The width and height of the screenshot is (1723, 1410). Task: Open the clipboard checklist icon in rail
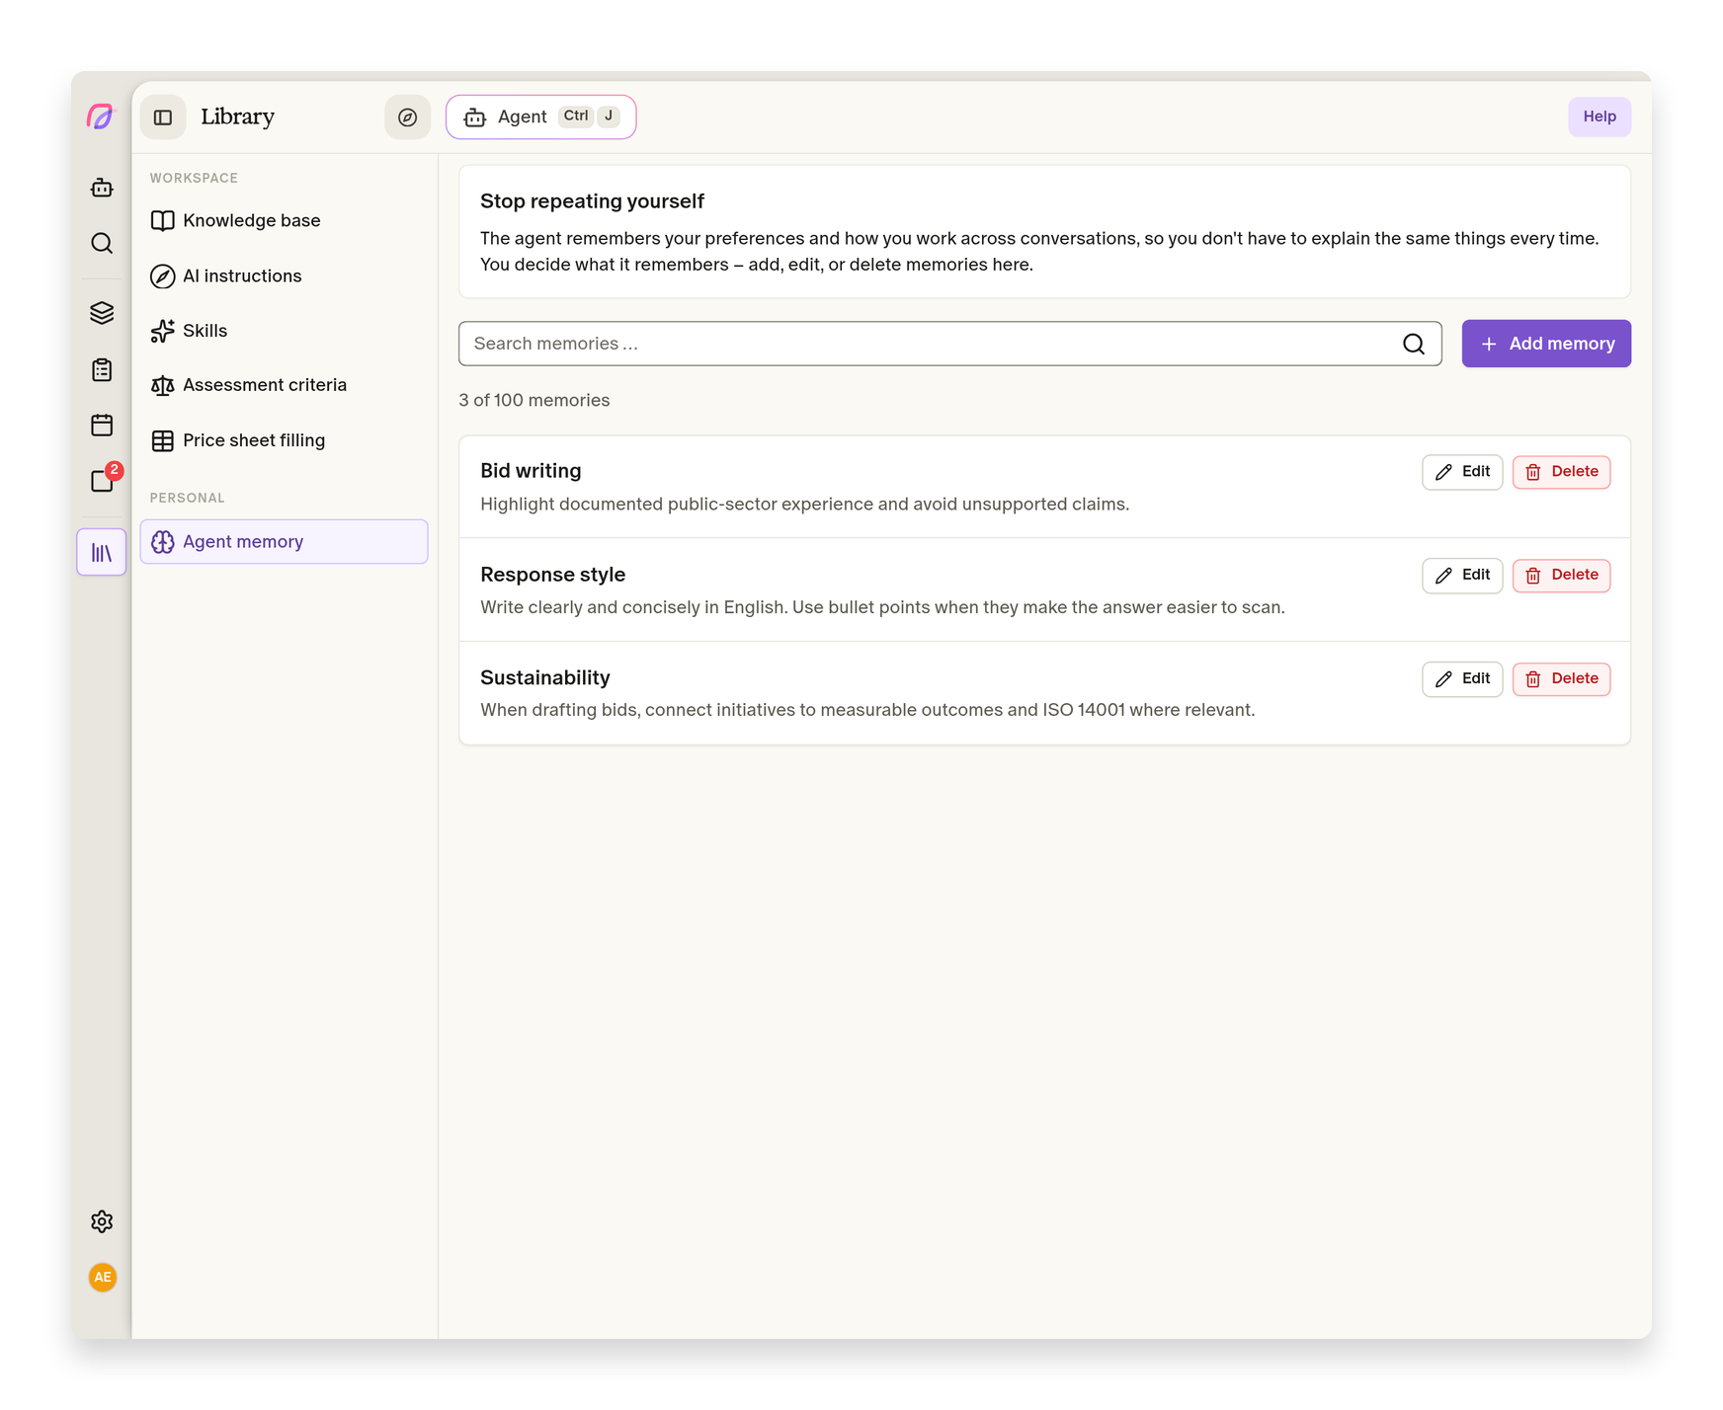click(x=102, y=369)
